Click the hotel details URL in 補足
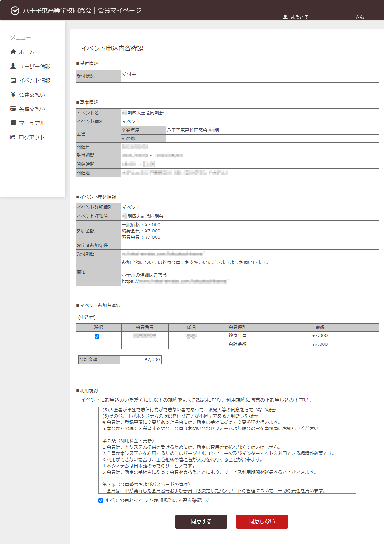The width and height of the screenshot is (384, 544). tap(175, 281)
